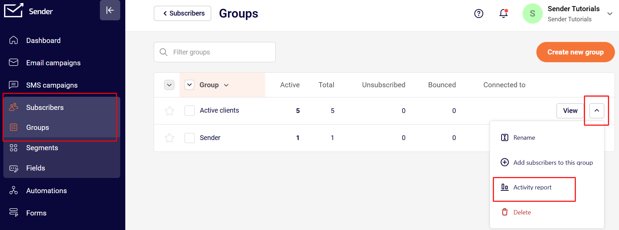Click the Active column header
This screenshot has height=230, width=619.
(x=290, y=85)
